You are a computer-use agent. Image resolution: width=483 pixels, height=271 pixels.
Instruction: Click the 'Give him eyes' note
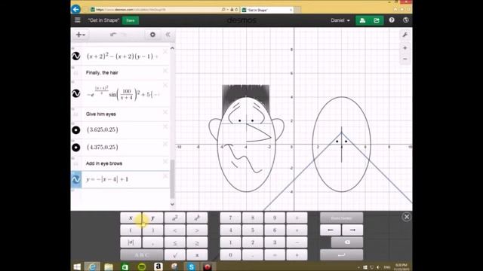coord(101,114)
